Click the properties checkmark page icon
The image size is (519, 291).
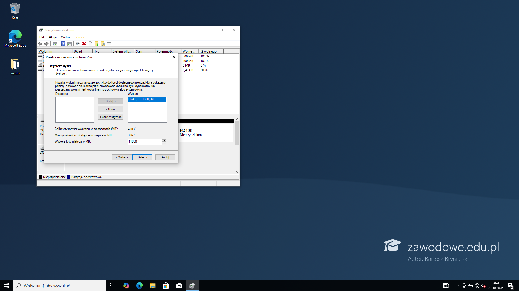(90, 44)
